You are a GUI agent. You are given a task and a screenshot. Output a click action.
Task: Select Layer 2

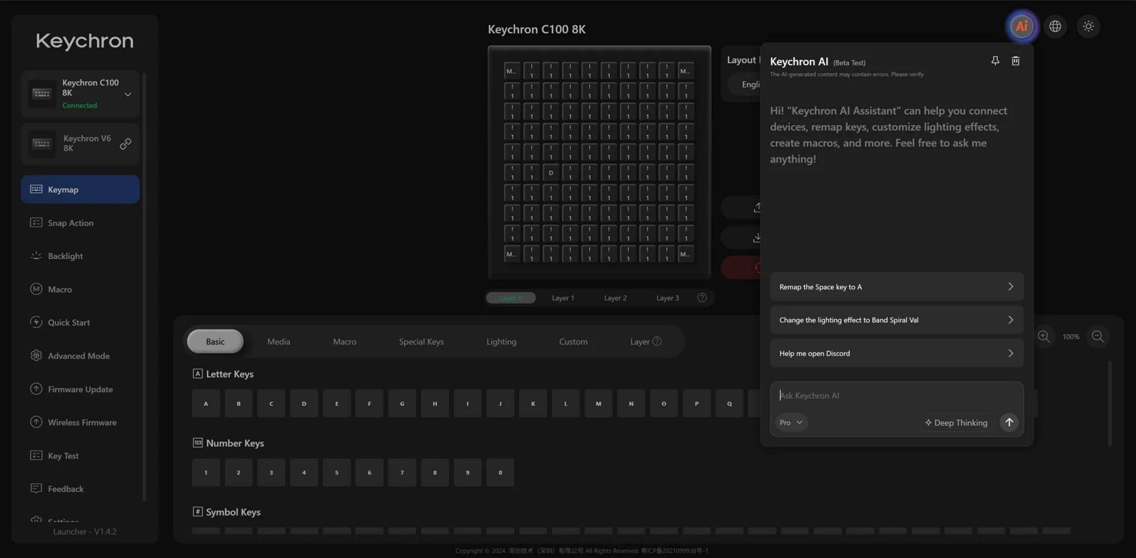pos(615,298)
